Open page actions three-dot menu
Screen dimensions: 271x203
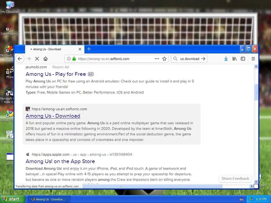157,59
